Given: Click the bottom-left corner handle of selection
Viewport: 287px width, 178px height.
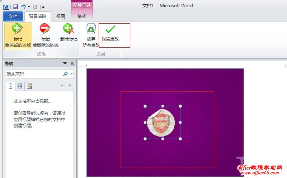Looking at the screenshot, I should click(145, 139).
